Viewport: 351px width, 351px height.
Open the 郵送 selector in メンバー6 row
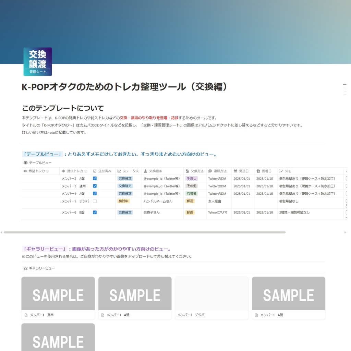pos(190,213)
